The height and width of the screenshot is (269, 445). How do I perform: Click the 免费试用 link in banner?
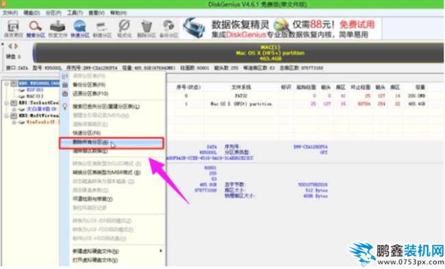point(357,25)
